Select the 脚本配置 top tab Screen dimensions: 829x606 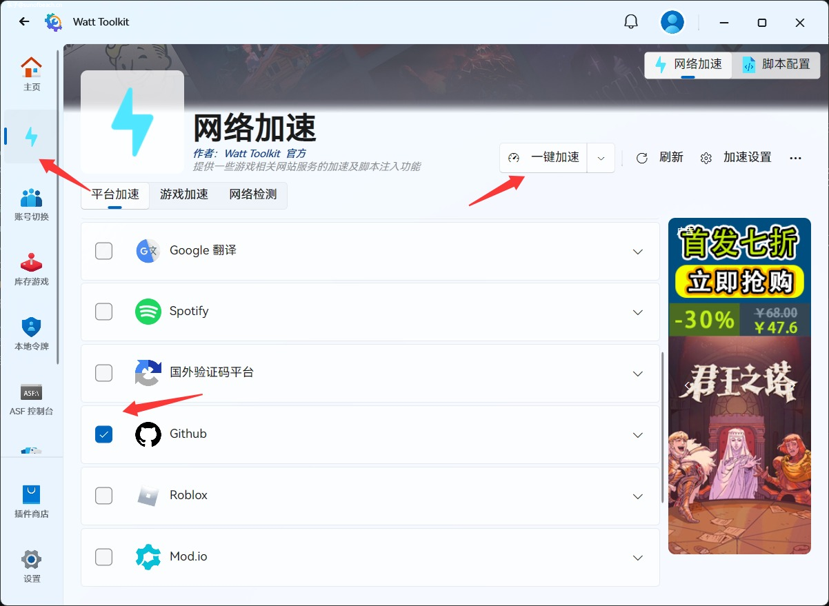(776, 65)
